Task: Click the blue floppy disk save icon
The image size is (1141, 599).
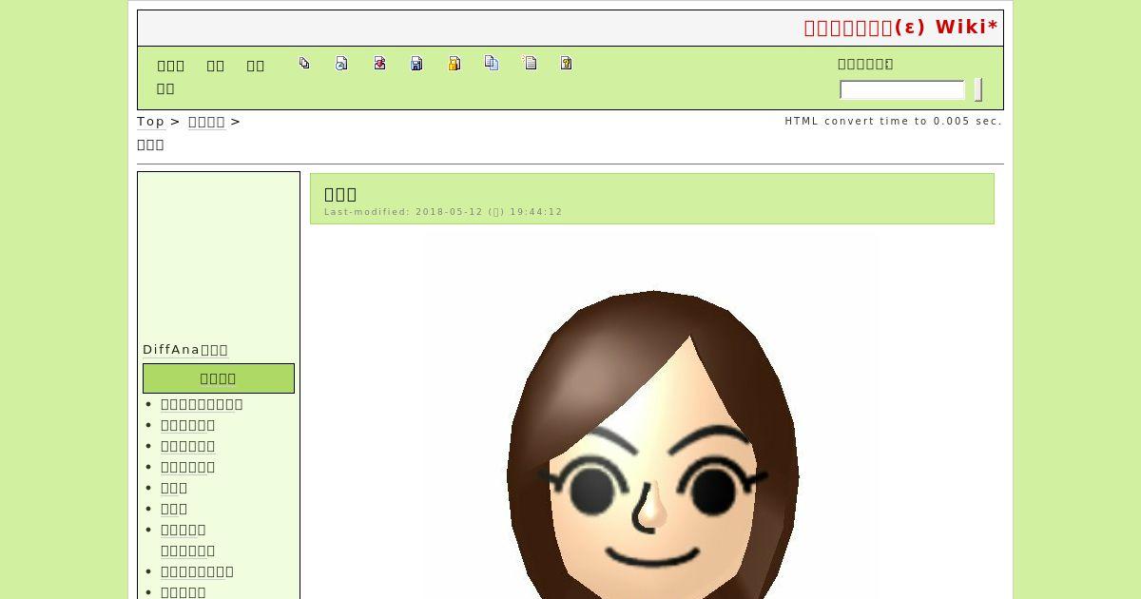Action: 416,64
